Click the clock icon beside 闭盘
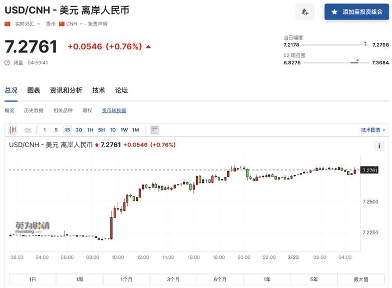Image resolution: width=392 pixels, height=288 pixels. point(7,63)
